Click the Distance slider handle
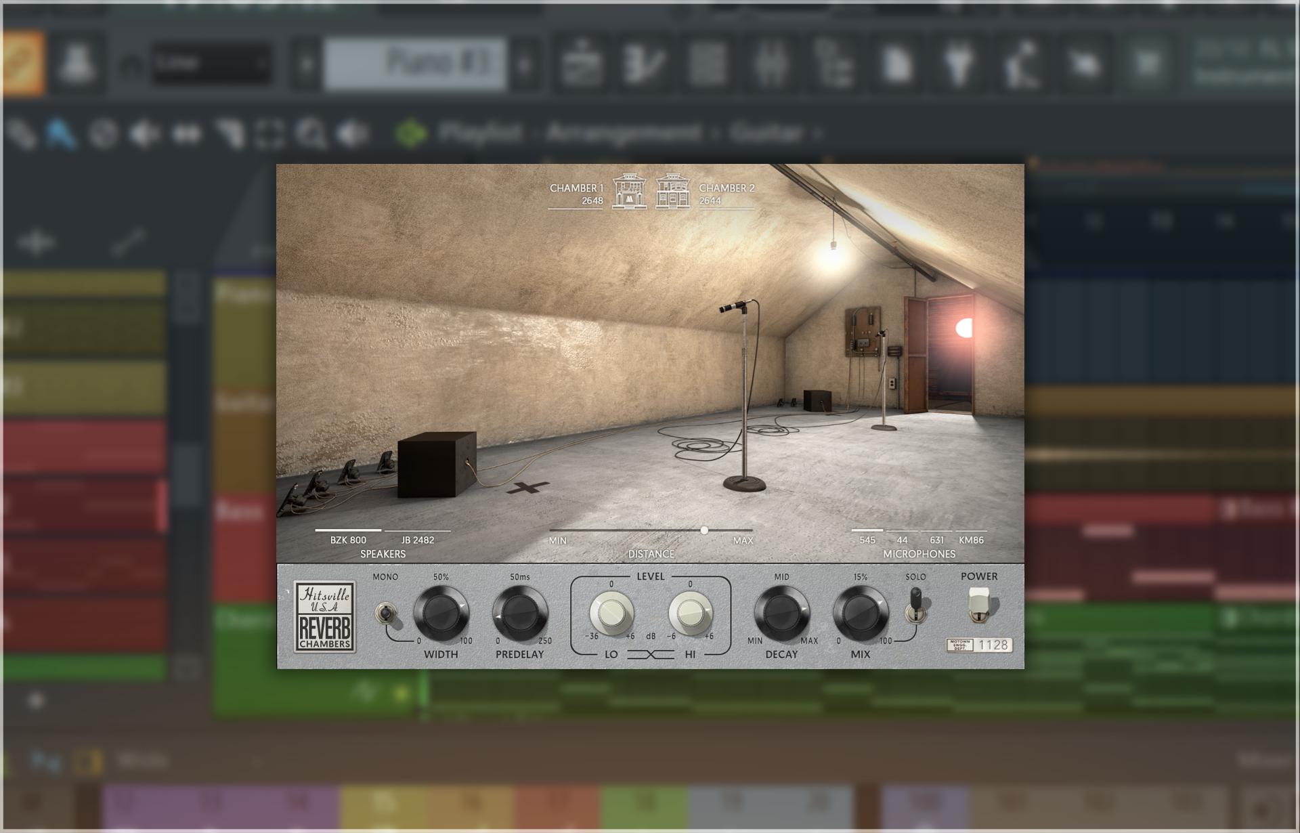Screen dimensions: 1300x833 click(704, 530)
